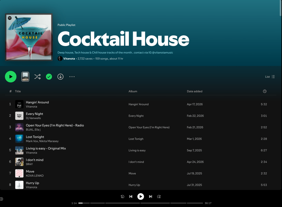Image resolution: width=282 pixels, height=207 pixels.
Task: Click the Hangin' Around album artwork
Action: (19, 104)
